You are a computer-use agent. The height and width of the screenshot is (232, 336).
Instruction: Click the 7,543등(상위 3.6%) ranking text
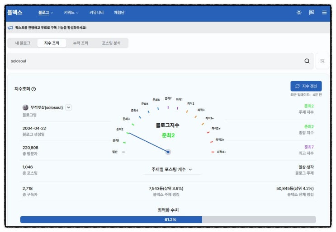click(x=166, y=188)
